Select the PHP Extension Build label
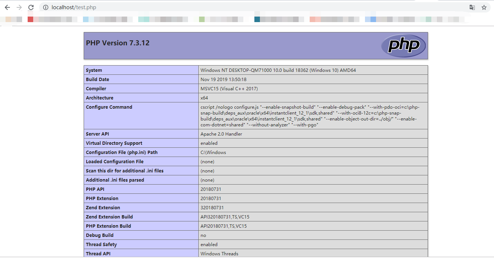The height and width of the screenshot is (259, 494). click(108, 226)
